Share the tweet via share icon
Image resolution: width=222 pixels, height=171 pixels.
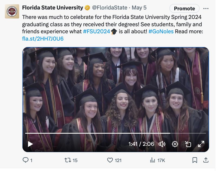click(205, 160)
